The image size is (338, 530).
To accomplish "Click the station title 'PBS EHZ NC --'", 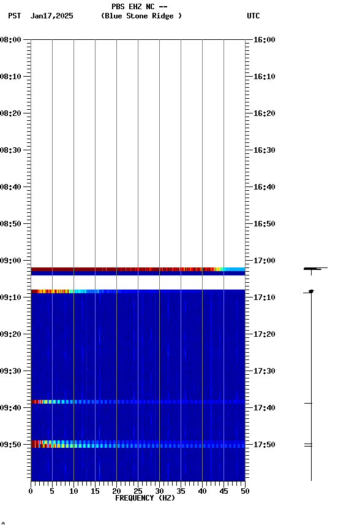I will pos(140,6).
